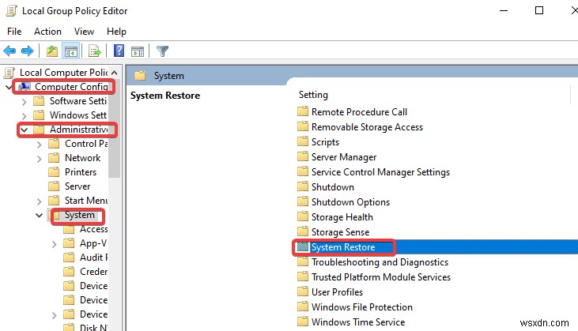Expand the Software Settings node
This screenshot has height=331, width=578.
coord(25,101)
